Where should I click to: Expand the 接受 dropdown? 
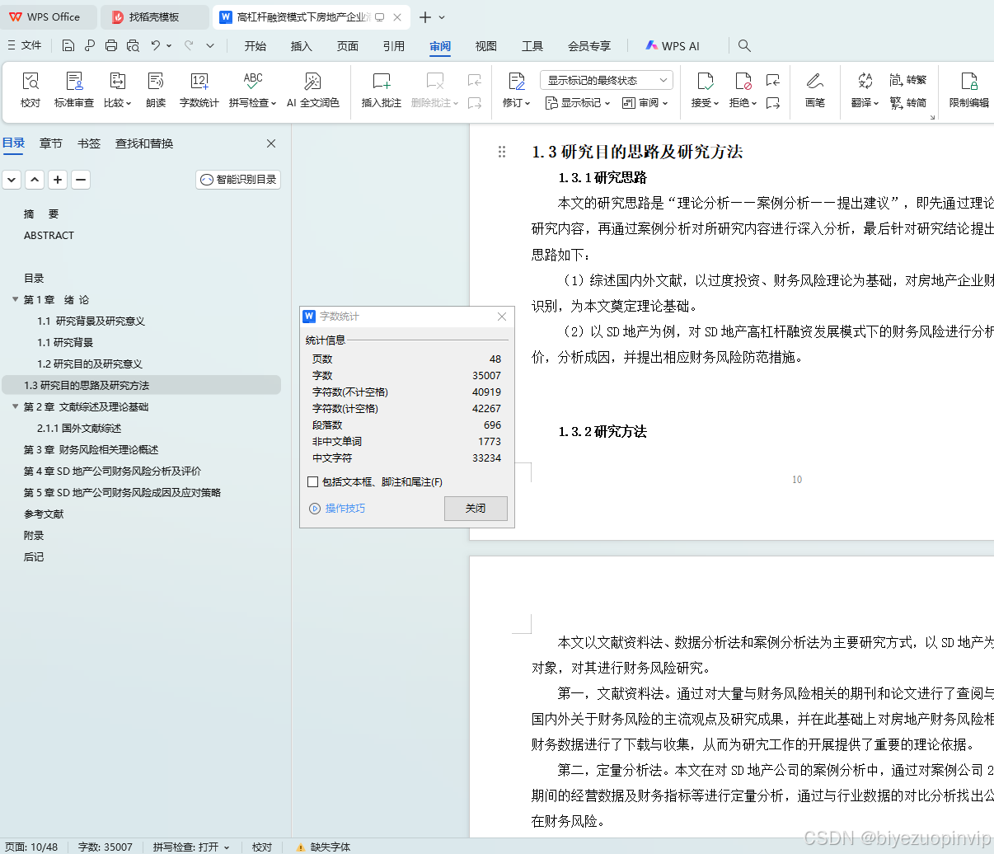pyautogui.click(x=706, y=103)
